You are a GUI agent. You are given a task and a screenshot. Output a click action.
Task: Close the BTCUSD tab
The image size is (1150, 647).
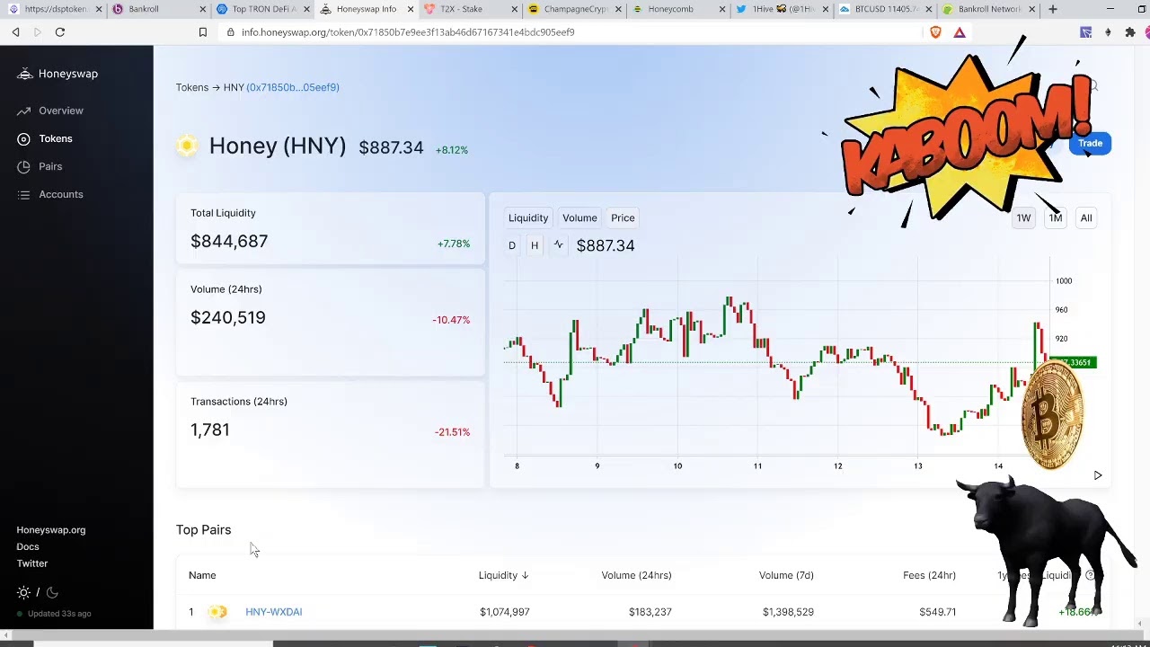click(x=929, y=9)
